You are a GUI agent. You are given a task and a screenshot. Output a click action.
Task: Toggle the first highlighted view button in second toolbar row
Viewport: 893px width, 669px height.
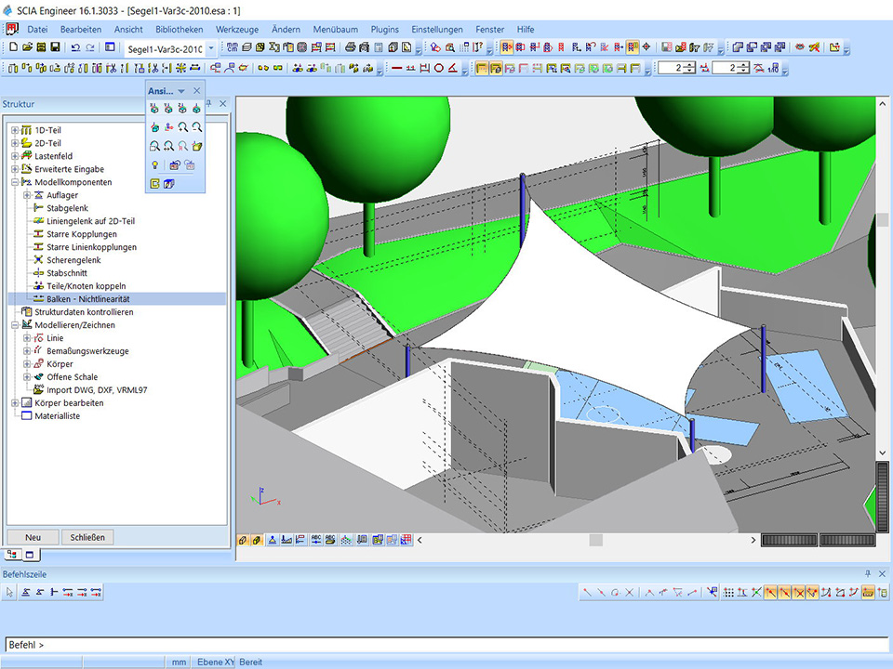pos(482,68)
